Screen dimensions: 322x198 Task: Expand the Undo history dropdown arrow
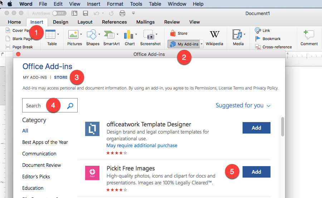(103, 13)
